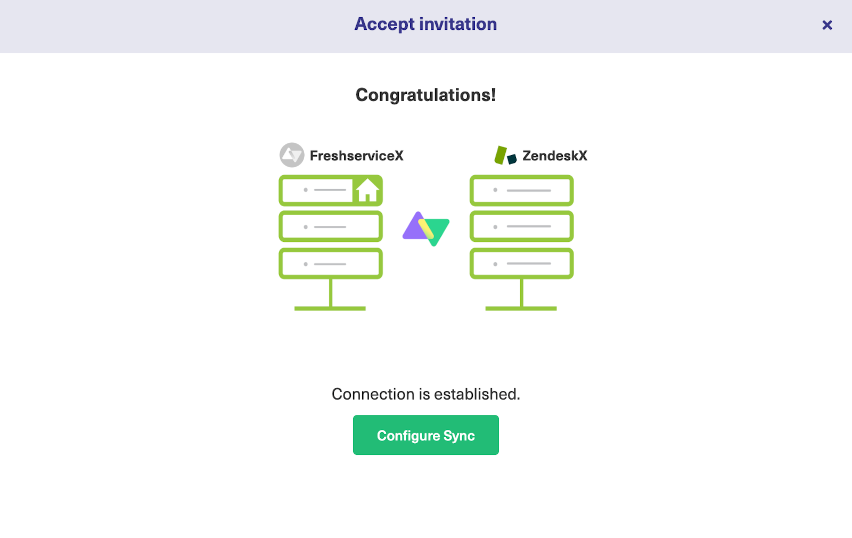852x538 pixels.
Task: Select the ZendeskX instance label
Action: click(554, 156)
